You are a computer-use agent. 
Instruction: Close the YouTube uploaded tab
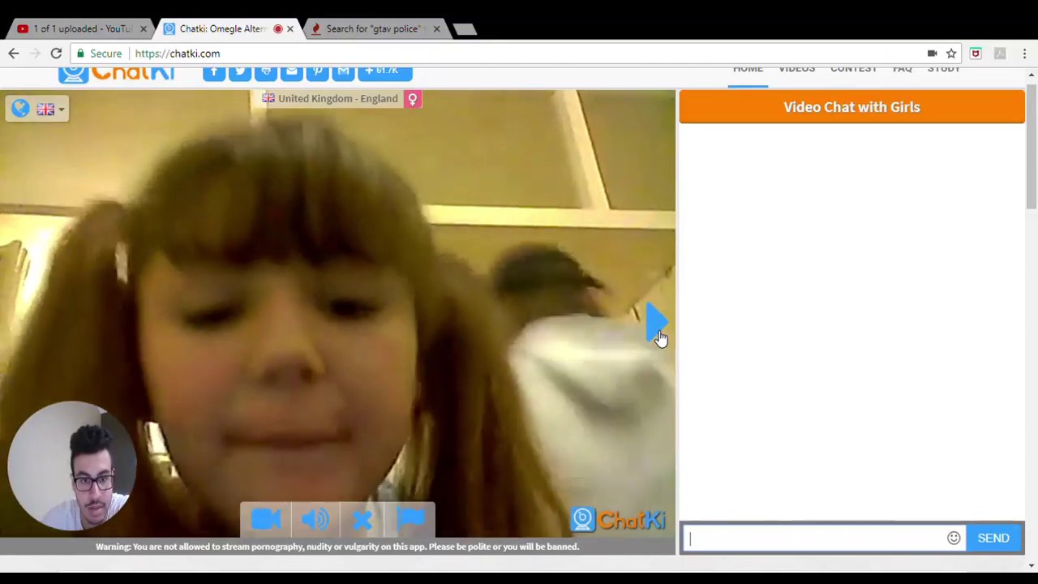144,29
